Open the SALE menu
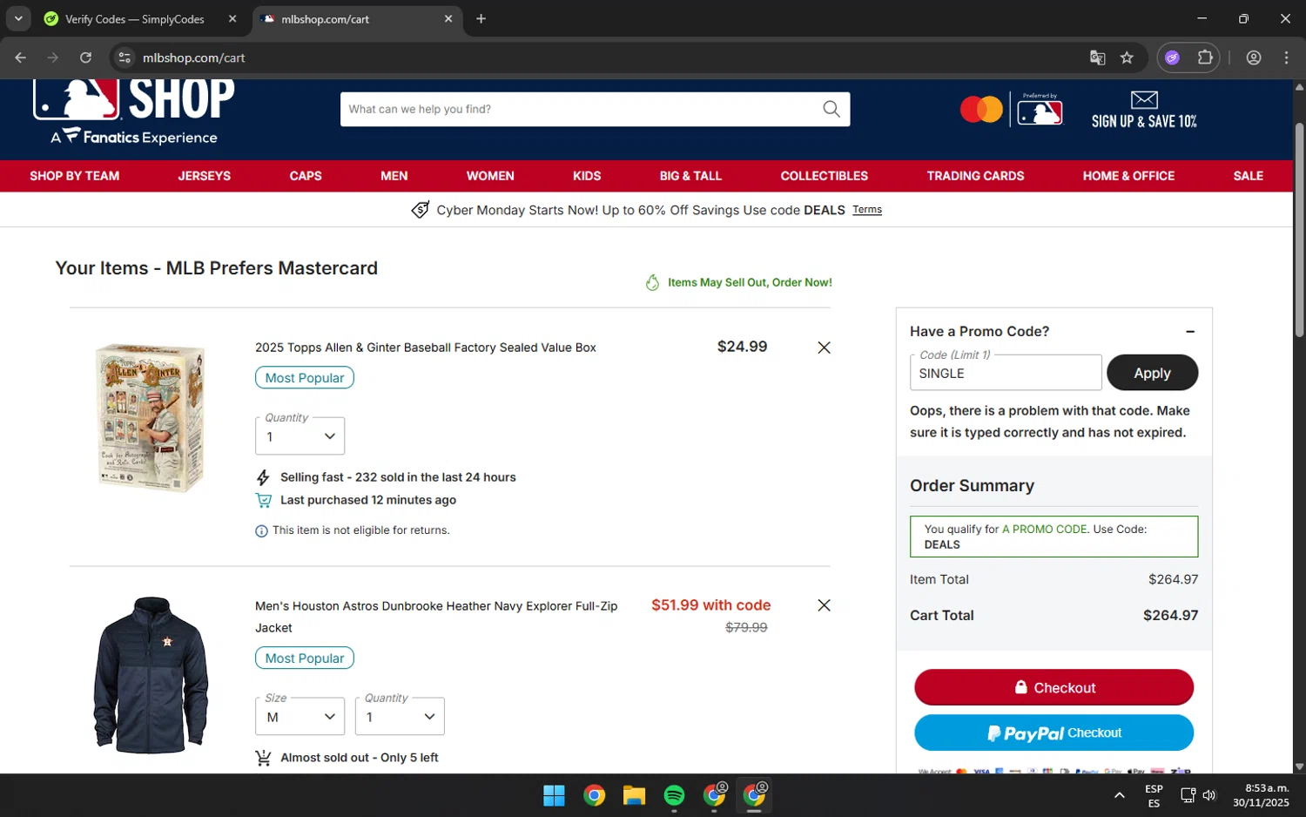Viewport: 1306px width, 817px height. (1249, 176)
